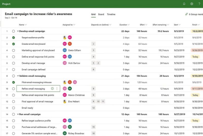Switch to the Timeline tab
The height and width of the screenshot is (136, 203).
tap(111, 15)
